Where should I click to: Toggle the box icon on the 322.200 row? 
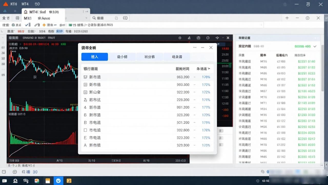coord(85,92)
